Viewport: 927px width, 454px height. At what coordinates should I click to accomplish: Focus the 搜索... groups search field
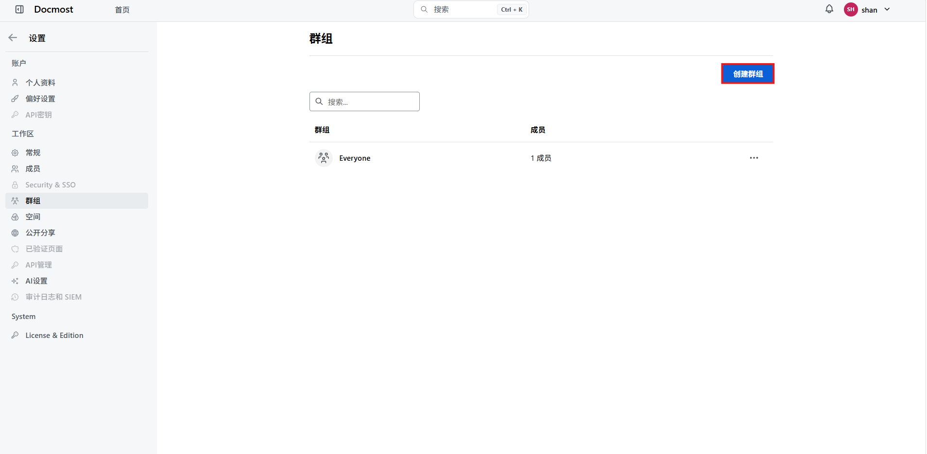[364, 101]
